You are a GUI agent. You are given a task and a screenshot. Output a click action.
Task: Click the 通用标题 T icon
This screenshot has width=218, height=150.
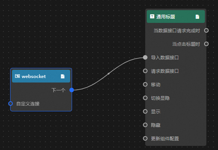(152, 16)
